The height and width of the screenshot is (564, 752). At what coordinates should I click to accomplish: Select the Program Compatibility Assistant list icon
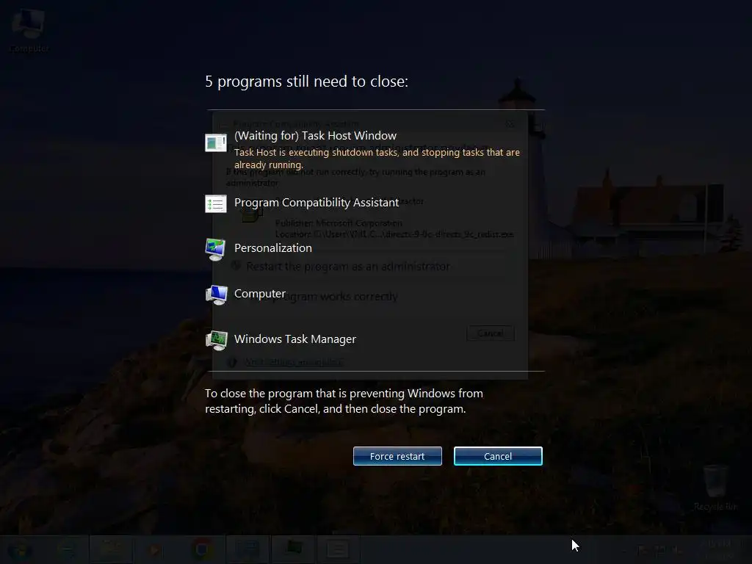[x=216, y=204]
